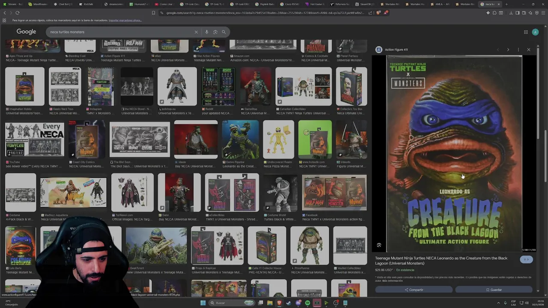Open the Canadian Collectibles result thumbnail
Screen dimensions: 548x308
[304, 86]
